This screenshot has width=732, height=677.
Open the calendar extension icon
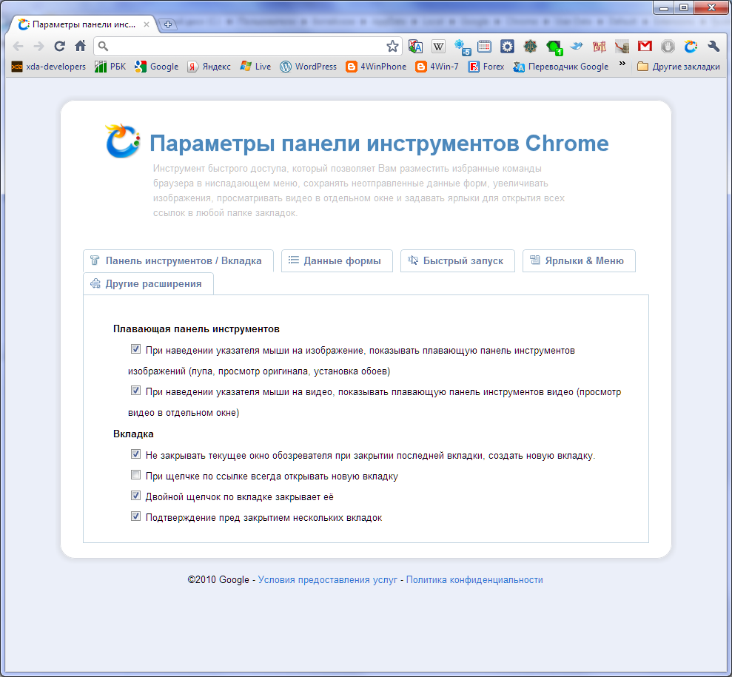click(x=485, y=46)
